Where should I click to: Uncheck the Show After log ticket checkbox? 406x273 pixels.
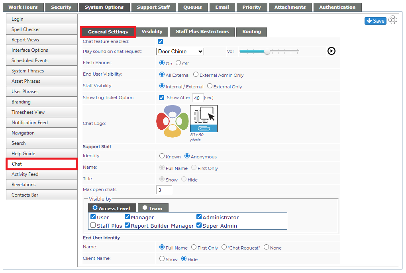tap(162, 97)
